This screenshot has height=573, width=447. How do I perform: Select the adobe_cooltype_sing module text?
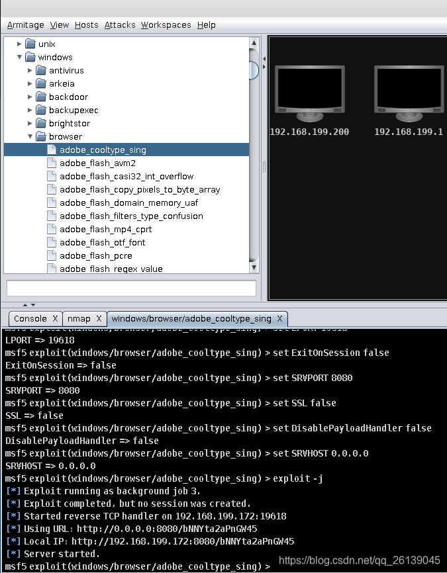[x=103, y=150]
